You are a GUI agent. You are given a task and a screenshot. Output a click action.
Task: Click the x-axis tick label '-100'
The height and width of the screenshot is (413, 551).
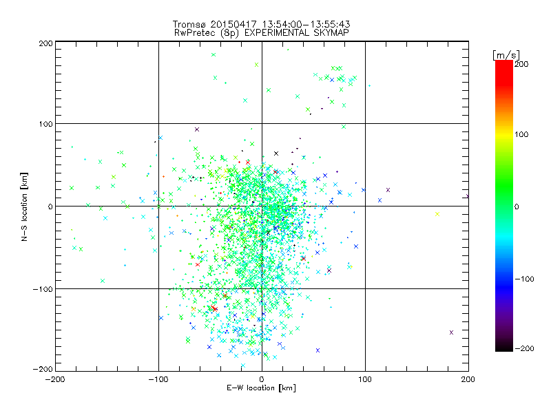tap(158, 380)
